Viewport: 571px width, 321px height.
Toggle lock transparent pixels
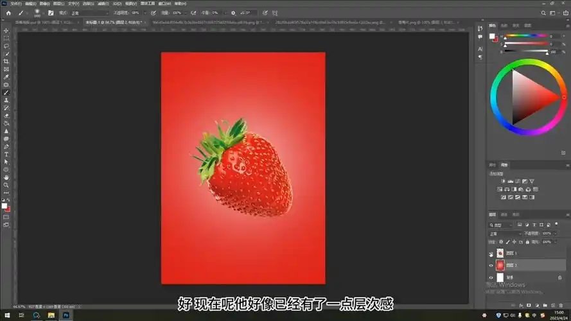tap(501, 241)
